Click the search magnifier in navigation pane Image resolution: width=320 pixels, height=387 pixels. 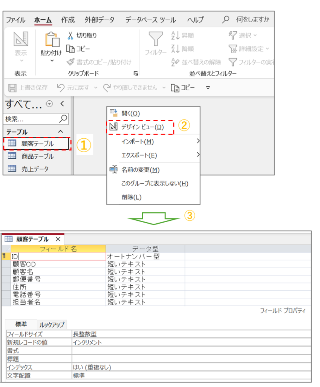tap(63, 119)
